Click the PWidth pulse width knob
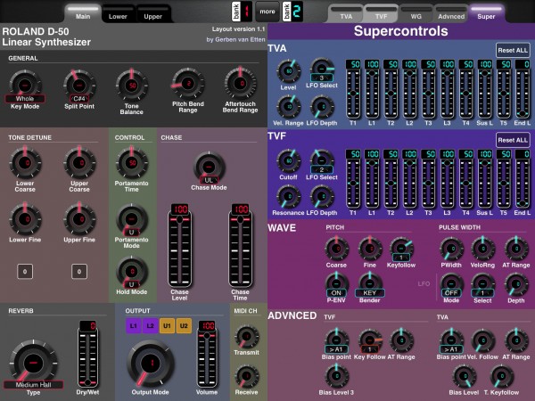 pyautogui.click(x=451, y=249)
